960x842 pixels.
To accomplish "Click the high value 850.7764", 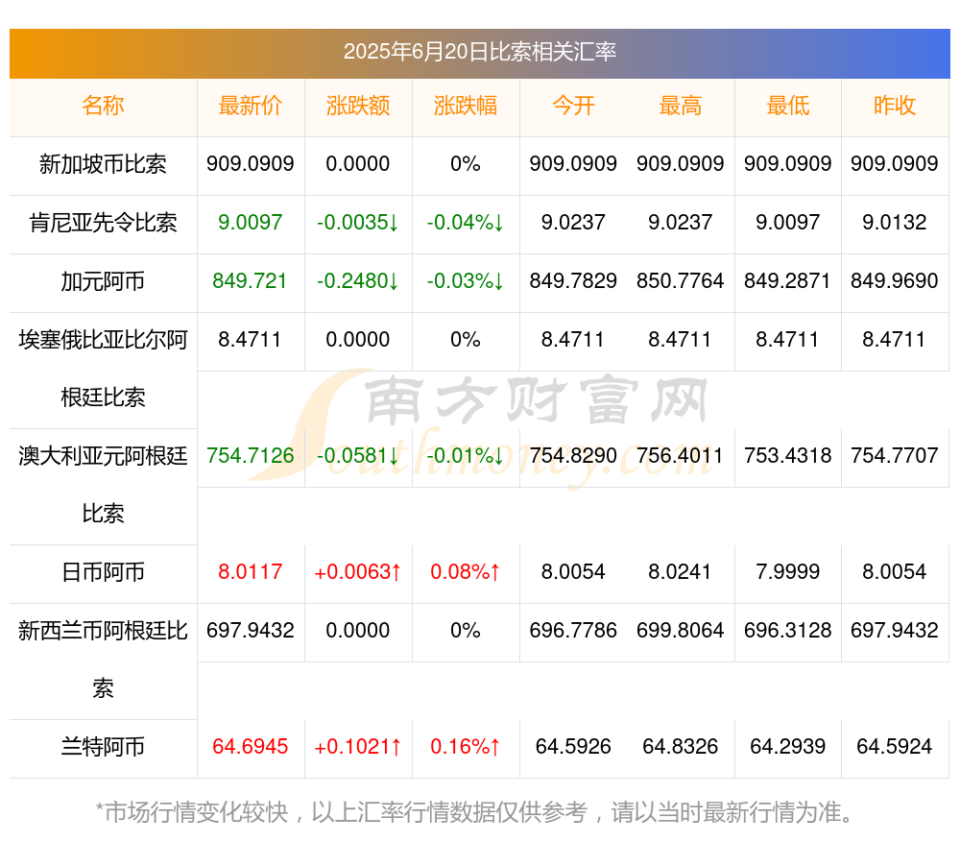I will pos(681,281).
